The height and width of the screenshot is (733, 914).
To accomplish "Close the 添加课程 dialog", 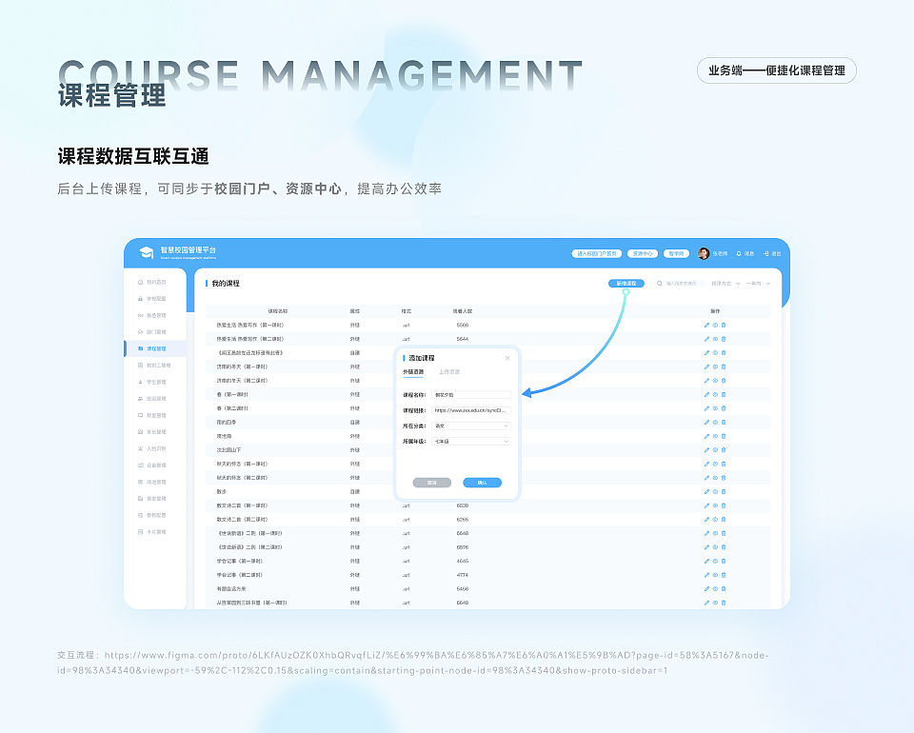I will (507, 358).
